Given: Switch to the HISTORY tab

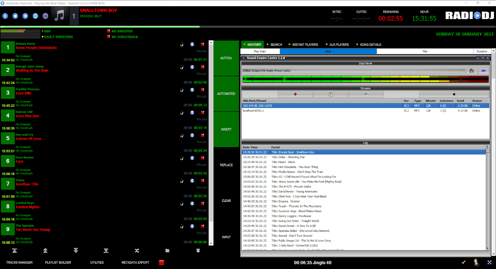Looking at the screenshot, I should click(x=252, y=45).
